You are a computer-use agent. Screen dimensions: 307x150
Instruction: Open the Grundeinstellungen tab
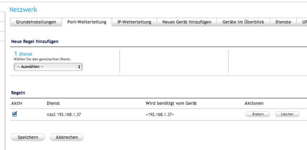pos(36,22)
